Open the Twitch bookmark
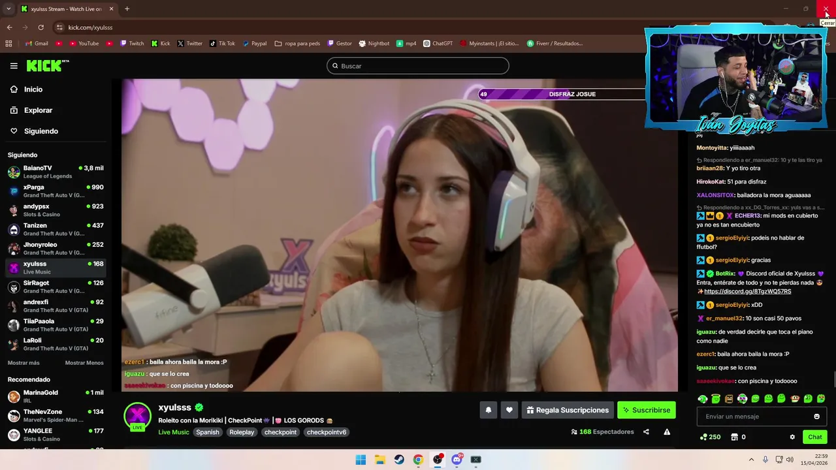The height and width of the screenshot is (470, 836). (x=132, y=44)
